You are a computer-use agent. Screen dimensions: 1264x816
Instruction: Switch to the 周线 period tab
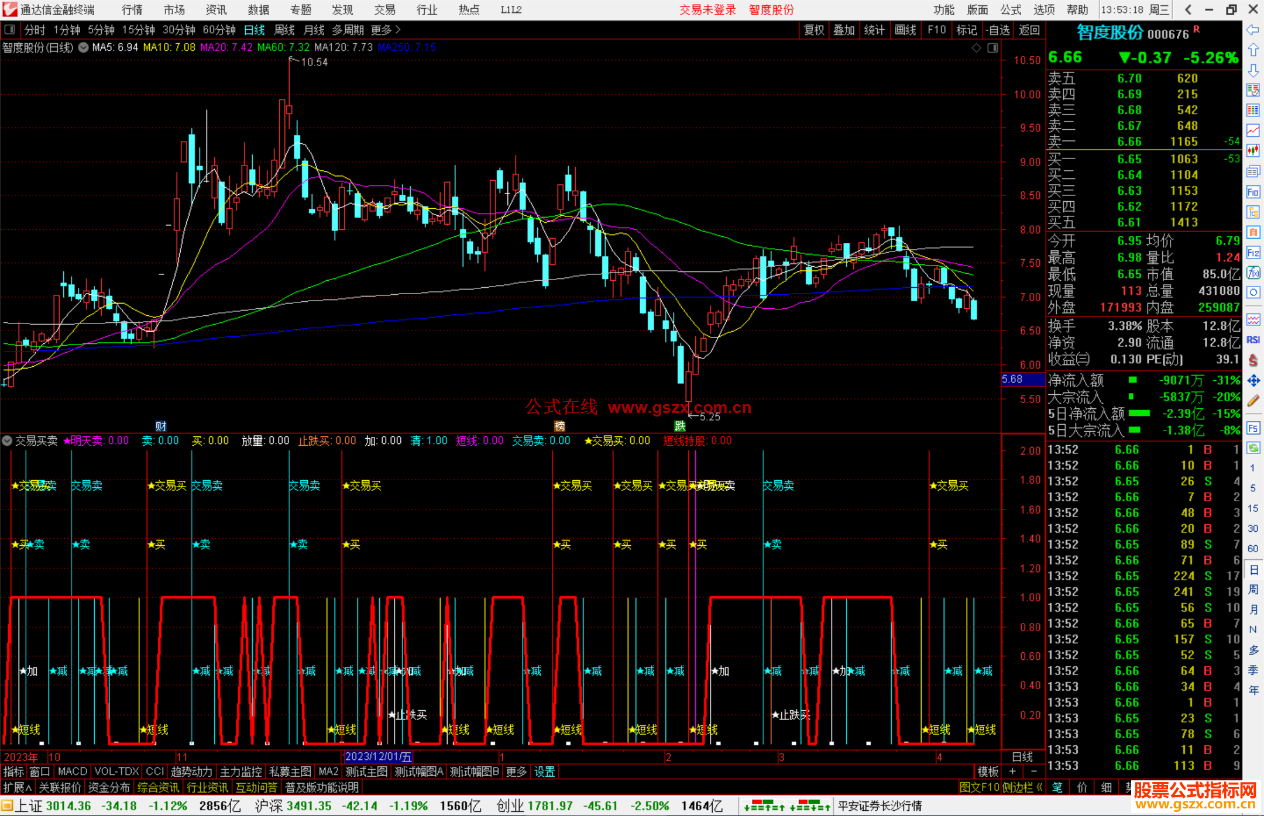284,30
